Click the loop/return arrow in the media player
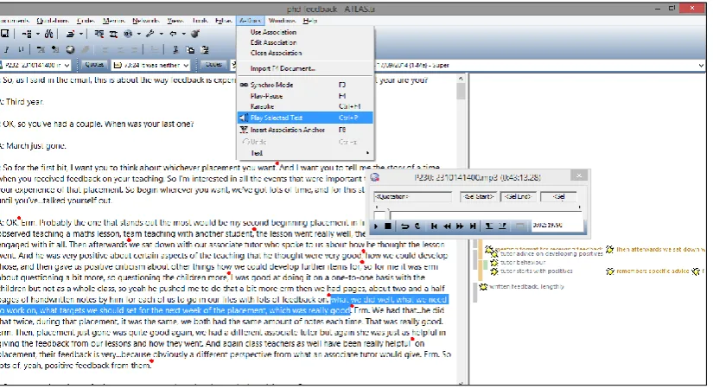Screen dimensions: 713x389 click(404, 226)
